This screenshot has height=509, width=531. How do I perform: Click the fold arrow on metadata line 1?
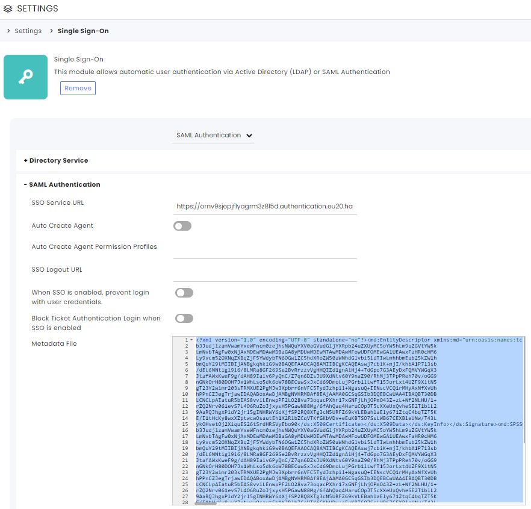coord(191,340)
